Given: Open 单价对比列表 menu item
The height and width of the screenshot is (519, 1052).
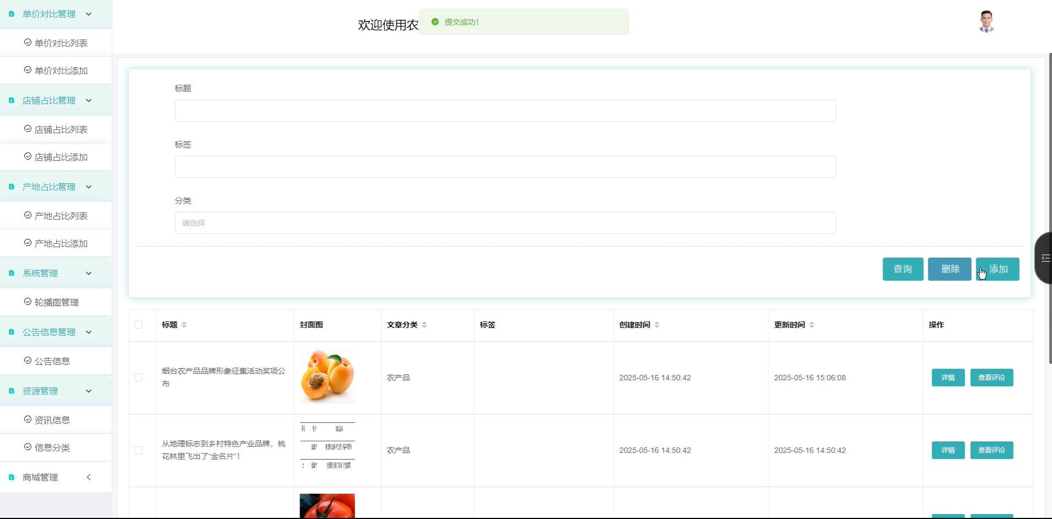Looking at the screenshot, I should [x=56, y=43].
